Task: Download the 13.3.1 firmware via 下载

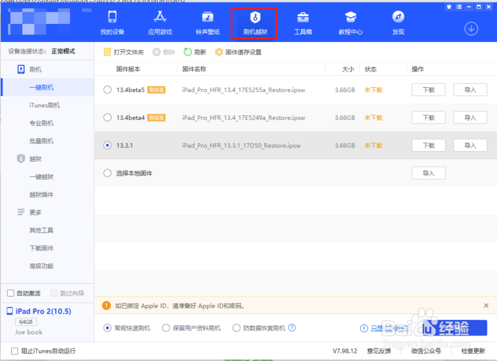Action: point(428,145)
